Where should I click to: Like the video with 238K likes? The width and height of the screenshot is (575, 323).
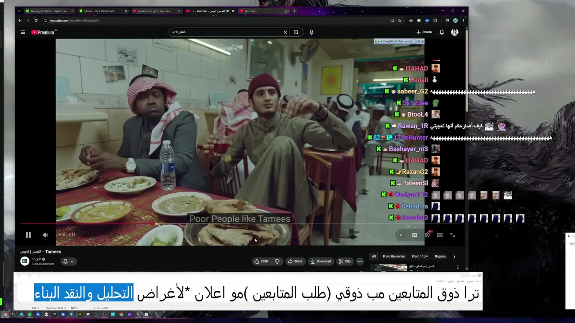(x=261, y=261)
